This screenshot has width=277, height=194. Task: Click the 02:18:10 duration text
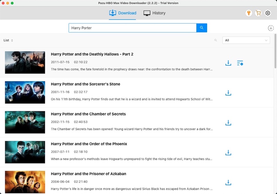click(x=81, y=152)
